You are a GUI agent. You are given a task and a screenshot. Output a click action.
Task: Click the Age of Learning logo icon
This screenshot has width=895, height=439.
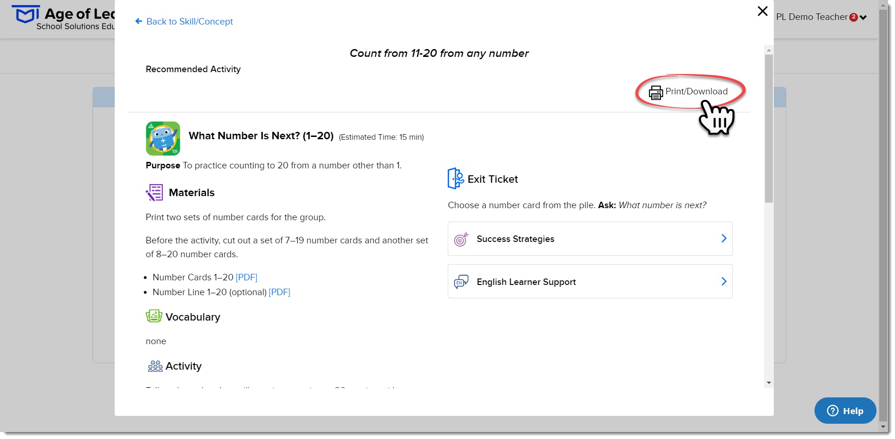[27, 14]
